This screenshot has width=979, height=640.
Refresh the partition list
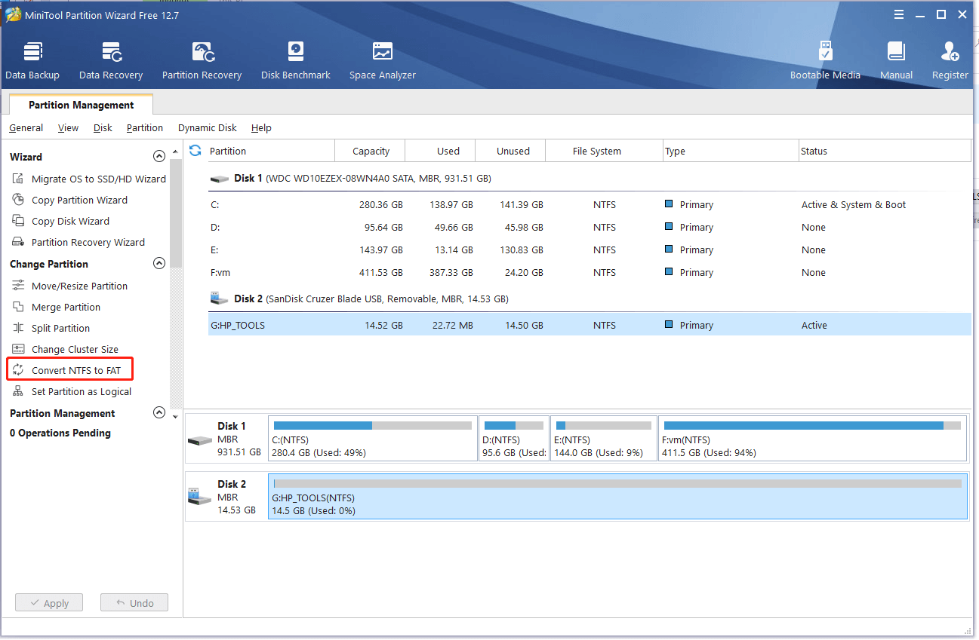[x=195, y=151]
